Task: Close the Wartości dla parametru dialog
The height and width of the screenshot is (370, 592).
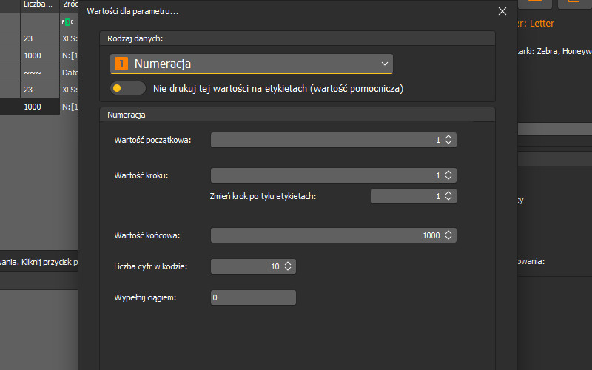Action: pyautogui.click(x=502, y=11)
